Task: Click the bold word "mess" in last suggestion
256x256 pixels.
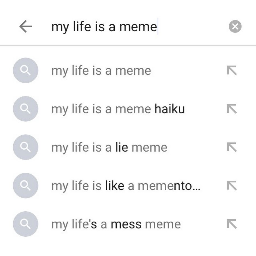Action: tap(126, 224)
